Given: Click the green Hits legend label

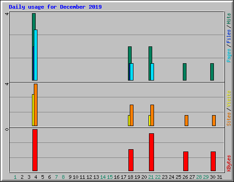Looking at the screenshot, I should [229, 19].
